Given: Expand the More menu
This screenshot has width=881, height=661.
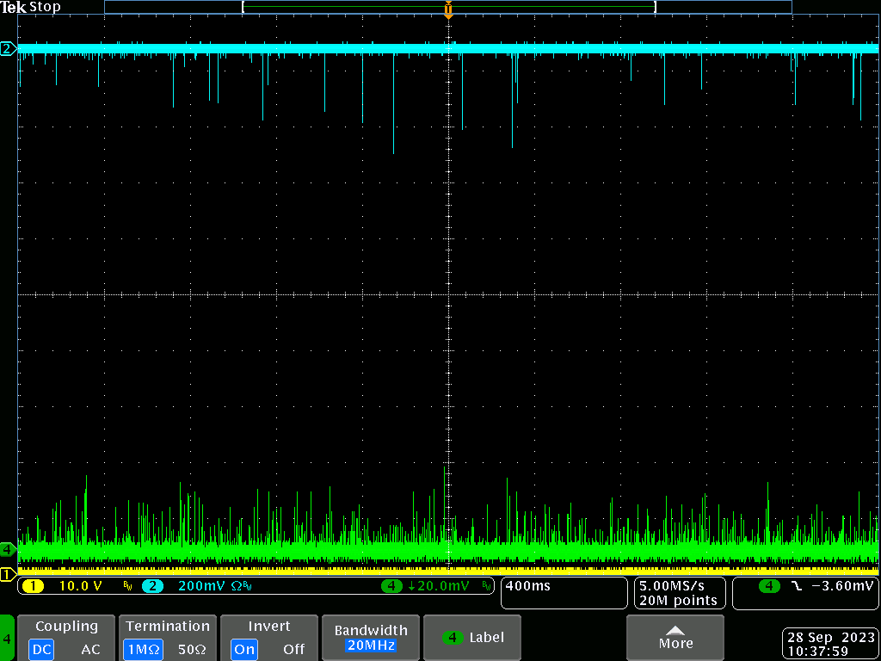Looking at the screenshot, I should click(675, 638).
